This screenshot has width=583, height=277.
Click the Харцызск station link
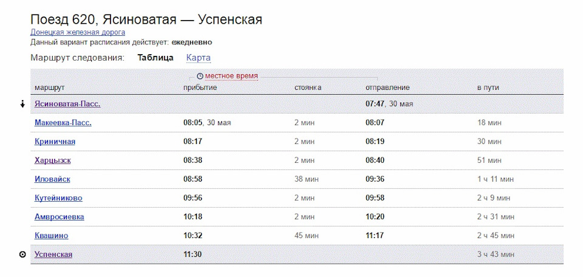click(53, 160)
